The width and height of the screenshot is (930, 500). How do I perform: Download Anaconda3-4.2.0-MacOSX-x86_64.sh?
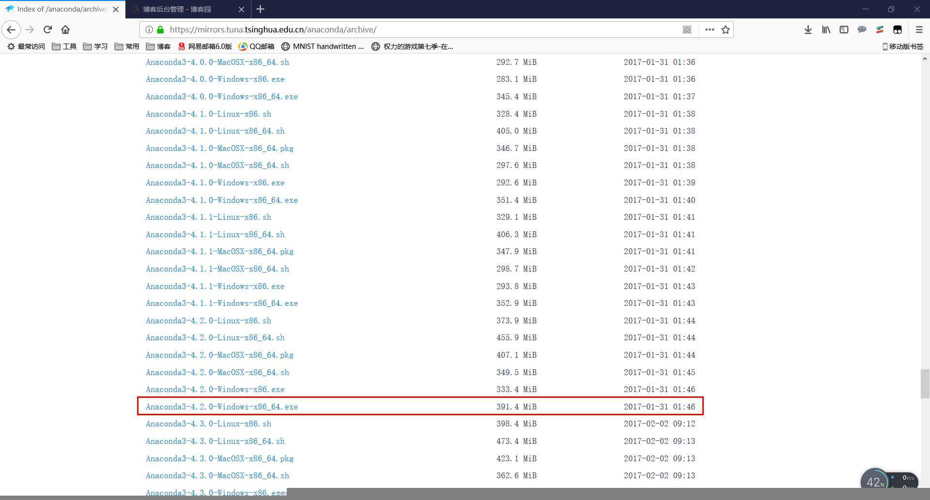(x=217, y=372)
